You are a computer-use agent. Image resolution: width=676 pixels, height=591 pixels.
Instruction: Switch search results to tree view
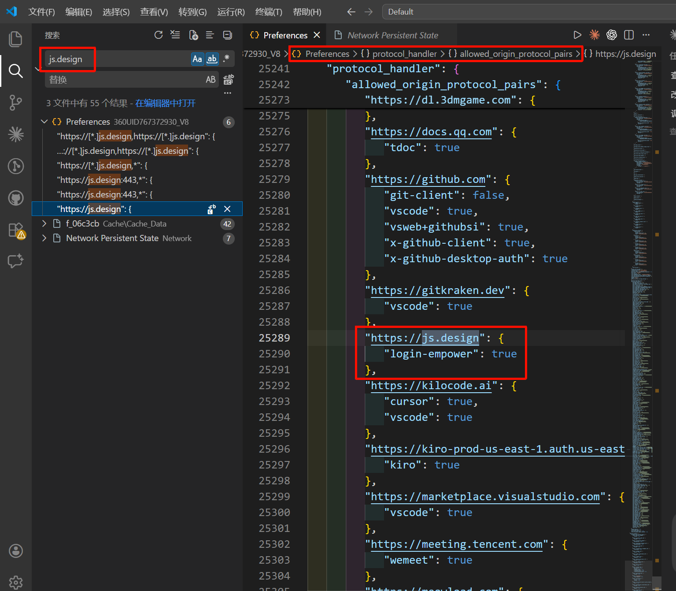click(210, 35)
